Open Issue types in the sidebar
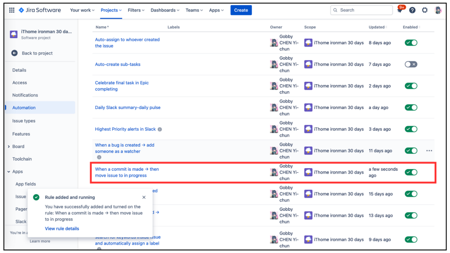450x253 pixels. tap(24, 121)
